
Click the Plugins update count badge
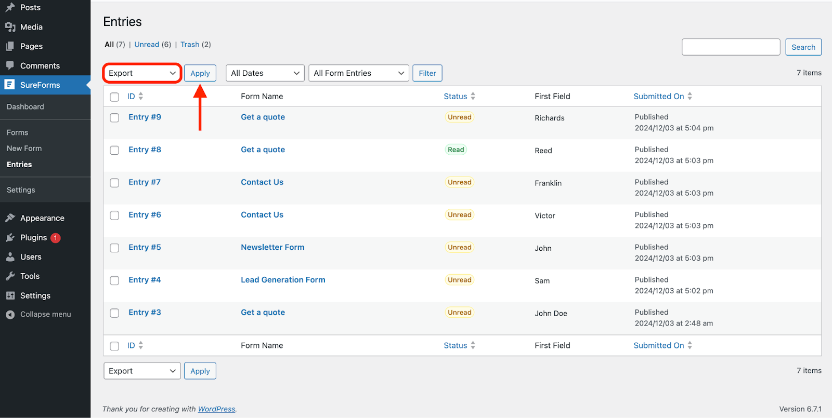pos(56,238)
